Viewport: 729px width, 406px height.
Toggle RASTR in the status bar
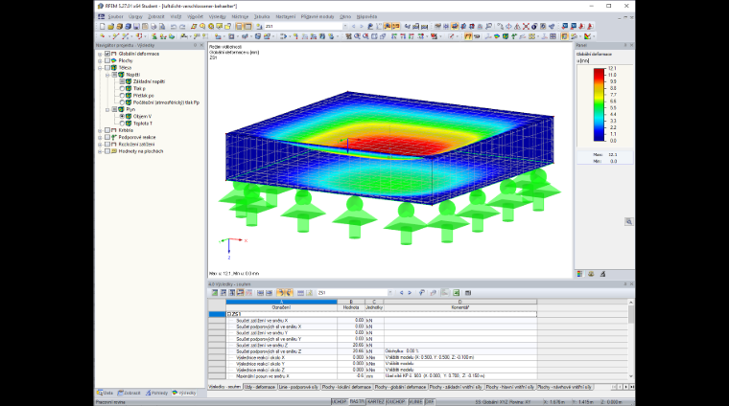(357, 402)
